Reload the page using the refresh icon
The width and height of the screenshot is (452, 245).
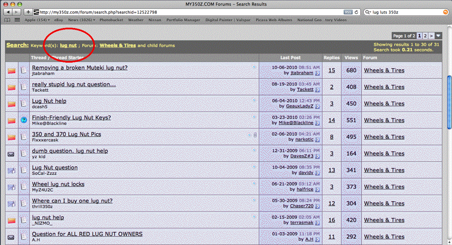pos(357,12)
